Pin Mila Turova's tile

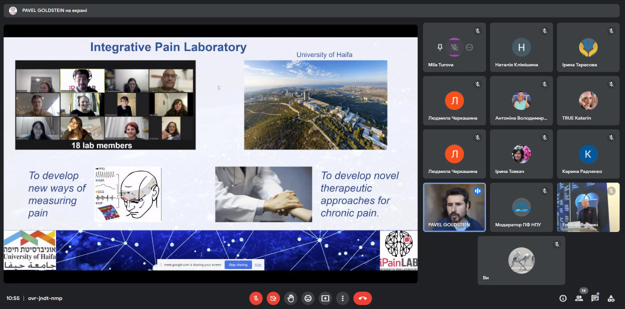pyautogui.click(x=440, y=47)
